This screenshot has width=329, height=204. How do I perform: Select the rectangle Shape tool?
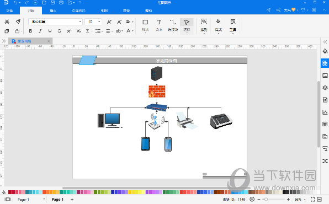click(x=145, y=25)
